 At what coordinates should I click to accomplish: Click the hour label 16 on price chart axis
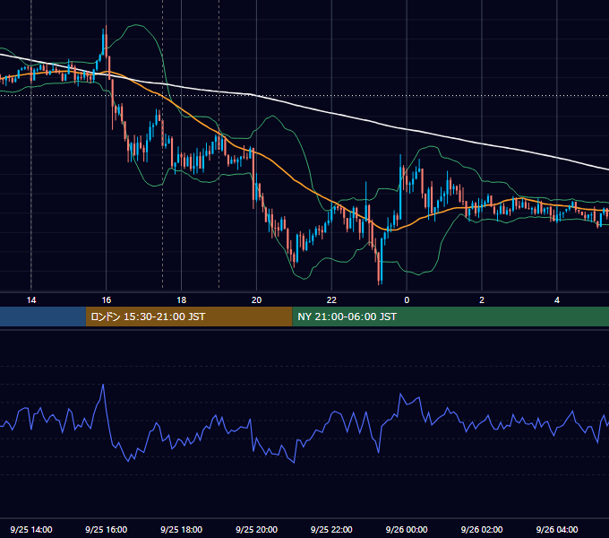point(106,300)
